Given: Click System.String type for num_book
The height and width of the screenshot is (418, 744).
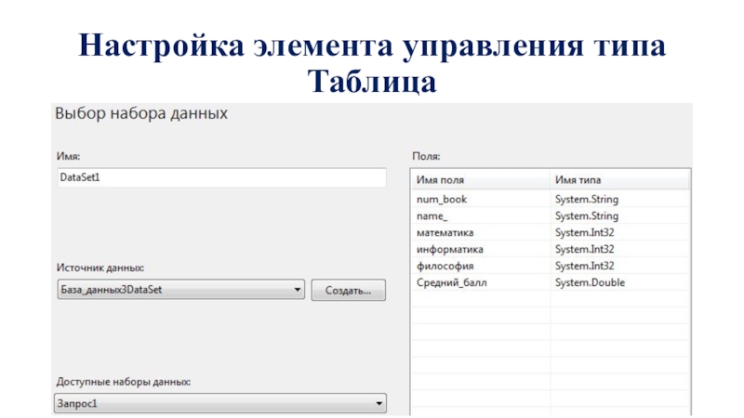Looking at the screenshot, I should coord(586,199).
